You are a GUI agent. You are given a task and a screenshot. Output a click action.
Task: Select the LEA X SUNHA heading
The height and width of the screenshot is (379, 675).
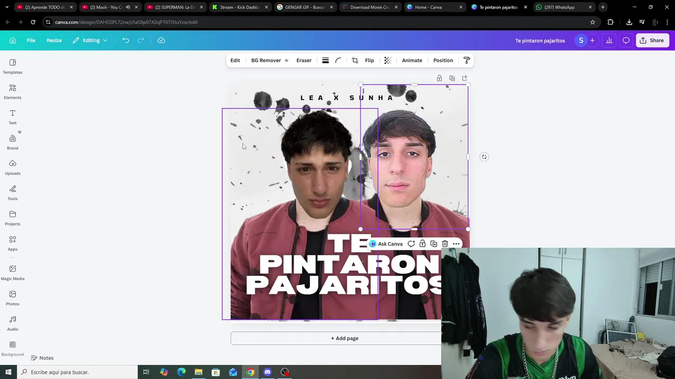pos(347,98)
